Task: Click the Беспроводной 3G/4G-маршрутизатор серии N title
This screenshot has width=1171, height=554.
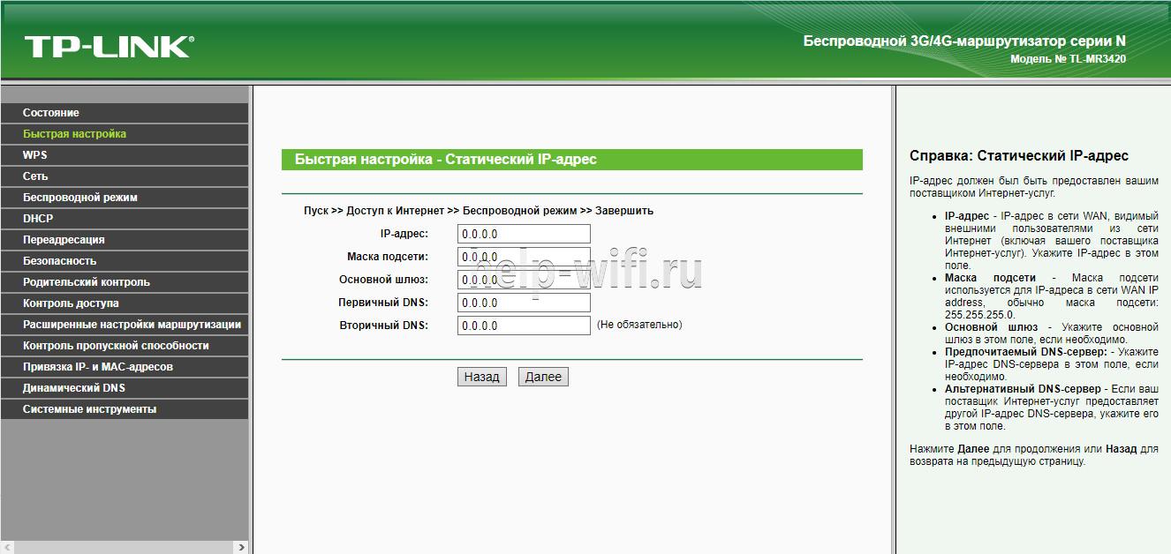Action: (x=964, y=41)
